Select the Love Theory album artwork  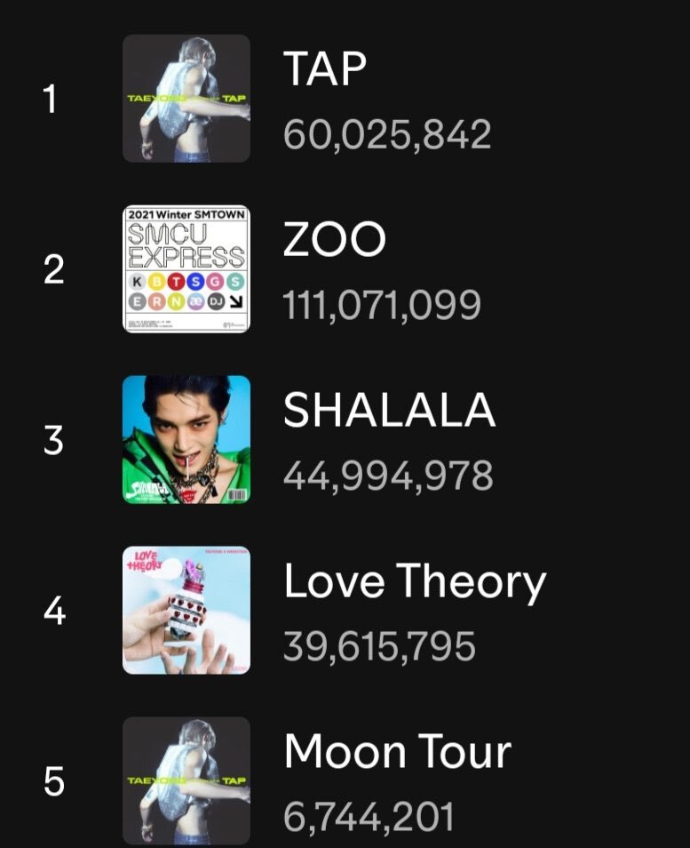point(186,610)
